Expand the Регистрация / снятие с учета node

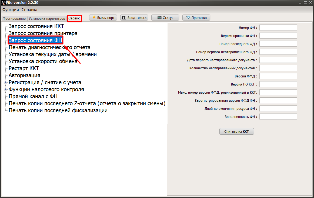[6, 82]
